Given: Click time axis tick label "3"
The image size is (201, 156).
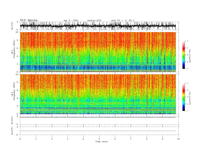Looking at the screenshot, I should 68,139.
